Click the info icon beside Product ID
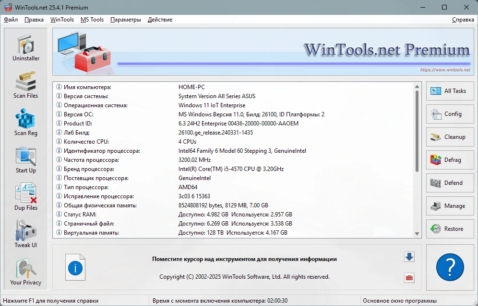 tap(59, 124)
